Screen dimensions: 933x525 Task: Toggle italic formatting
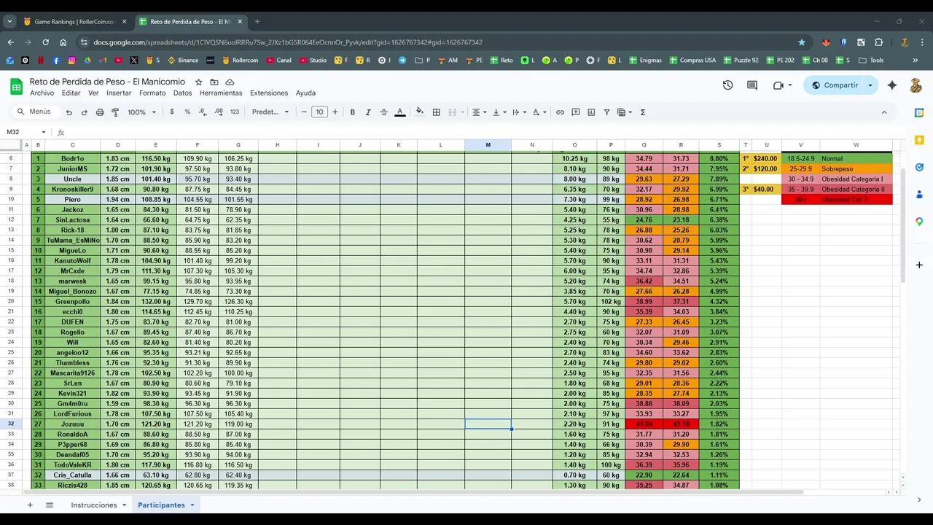click(368, 112)
